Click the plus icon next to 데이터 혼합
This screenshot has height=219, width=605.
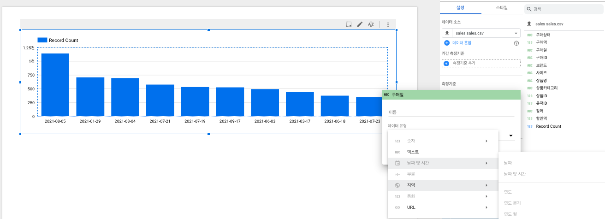pyautogui.click(x=446, y=43)
